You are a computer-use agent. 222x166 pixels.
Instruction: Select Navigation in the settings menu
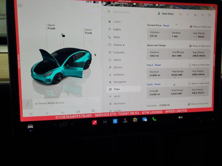(x=120, y=82)
